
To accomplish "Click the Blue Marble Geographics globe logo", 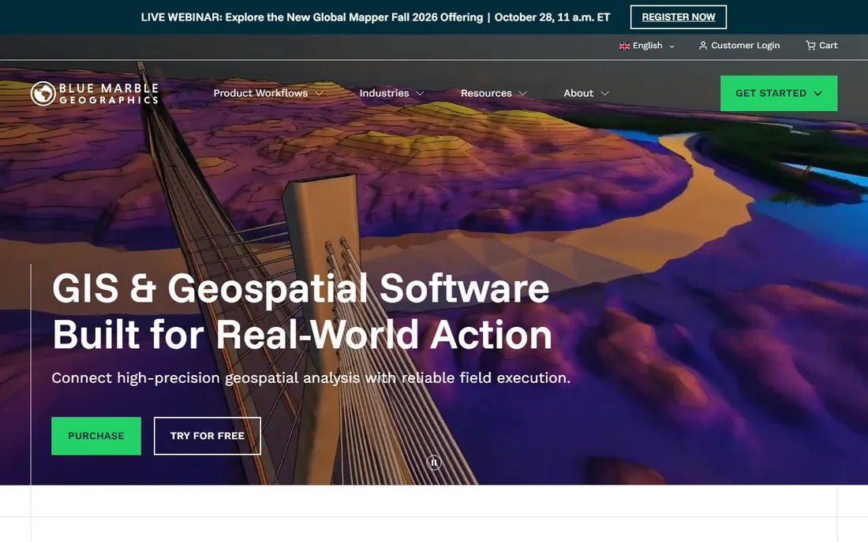I will coord(43,94).
